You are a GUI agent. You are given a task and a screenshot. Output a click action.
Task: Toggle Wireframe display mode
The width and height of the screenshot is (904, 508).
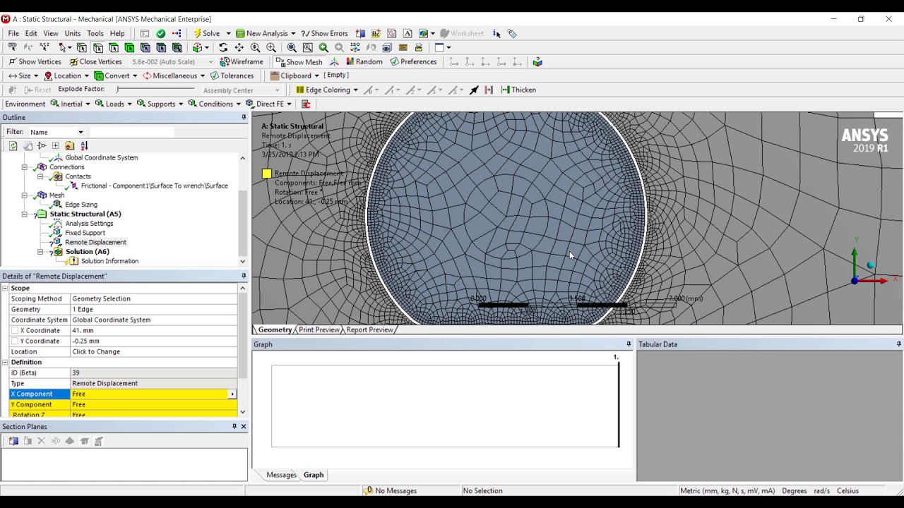[x=242, y=61]
